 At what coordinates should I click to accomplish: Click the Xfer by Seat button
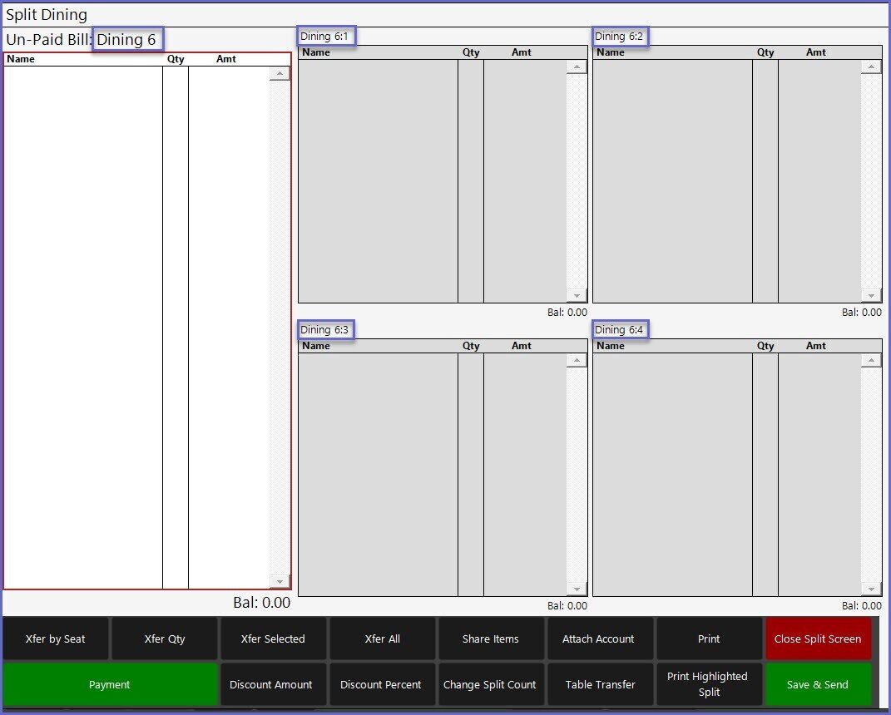(56, 639)
